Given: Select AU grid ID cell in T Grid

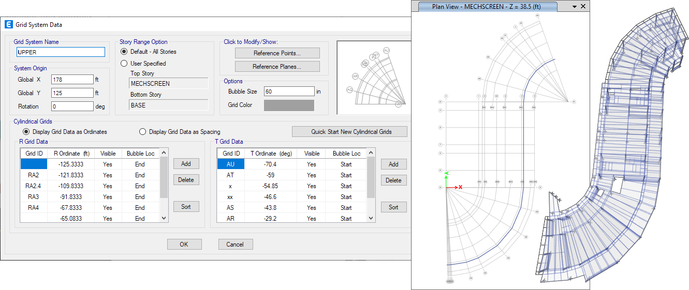Looking at the screenshot, I should pyautogui.click(x=231, y=164).
